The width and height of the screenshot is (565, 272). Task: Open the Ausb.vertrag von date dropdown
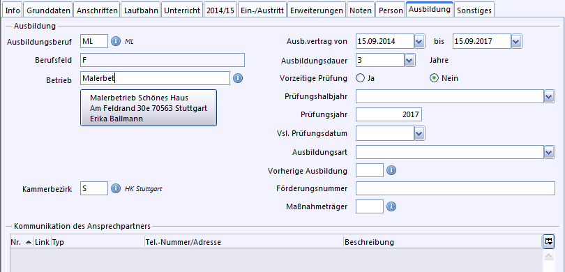click(x=419, y=41)
